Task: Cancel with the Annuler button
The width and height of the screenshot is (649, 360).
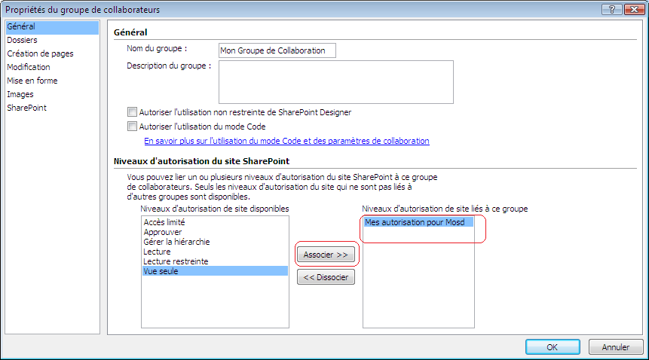Action: [616, 347]
